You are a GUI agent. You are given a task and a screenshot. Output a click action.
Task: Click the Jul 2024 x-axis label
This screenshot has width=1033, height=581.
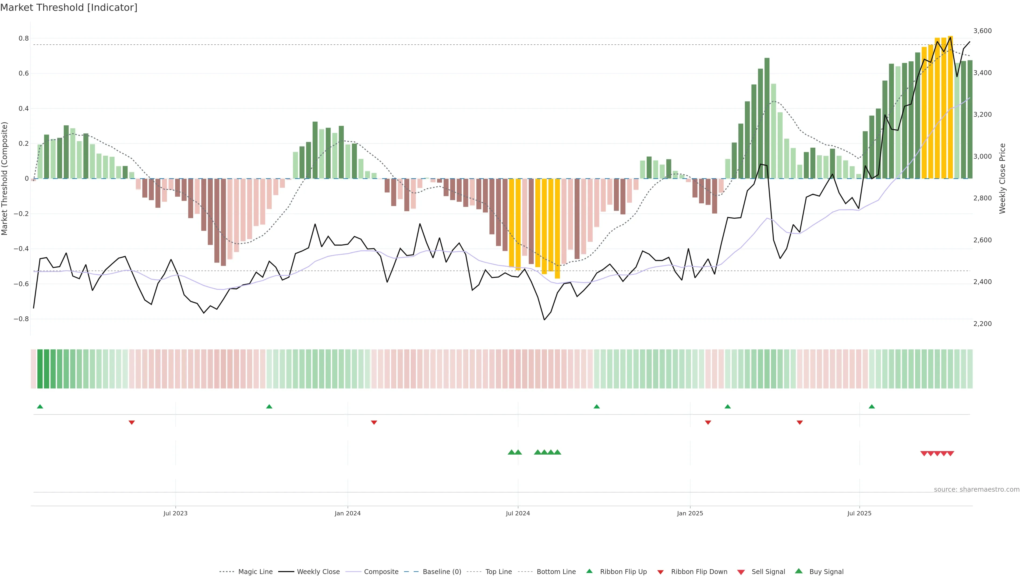pyautogui.click(x=518, y=513)
